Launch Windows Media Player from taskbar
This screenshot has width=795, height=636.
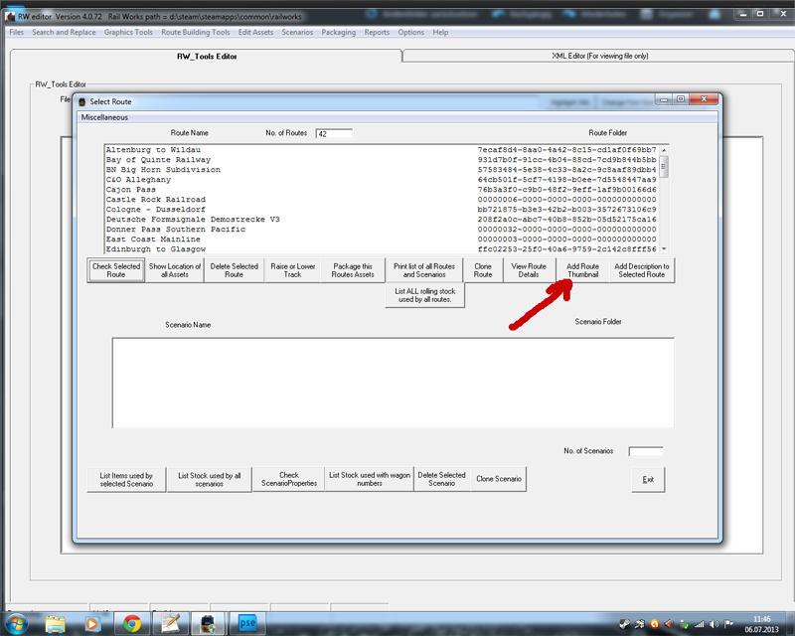click(91, 623)
